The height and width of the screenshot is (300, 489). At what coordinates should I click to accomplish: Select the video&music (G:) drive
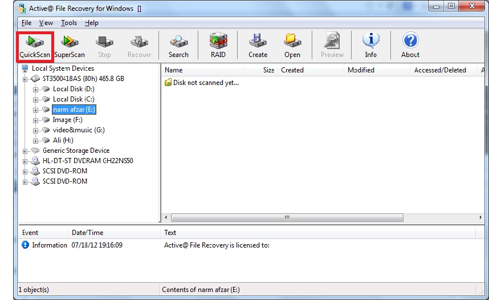(79, 130)
